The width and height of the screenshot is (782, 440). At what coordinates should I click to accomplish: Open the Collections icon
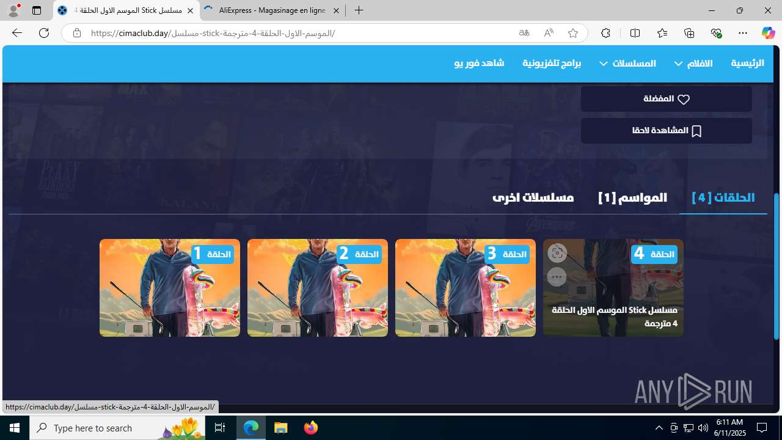(689, 33)
